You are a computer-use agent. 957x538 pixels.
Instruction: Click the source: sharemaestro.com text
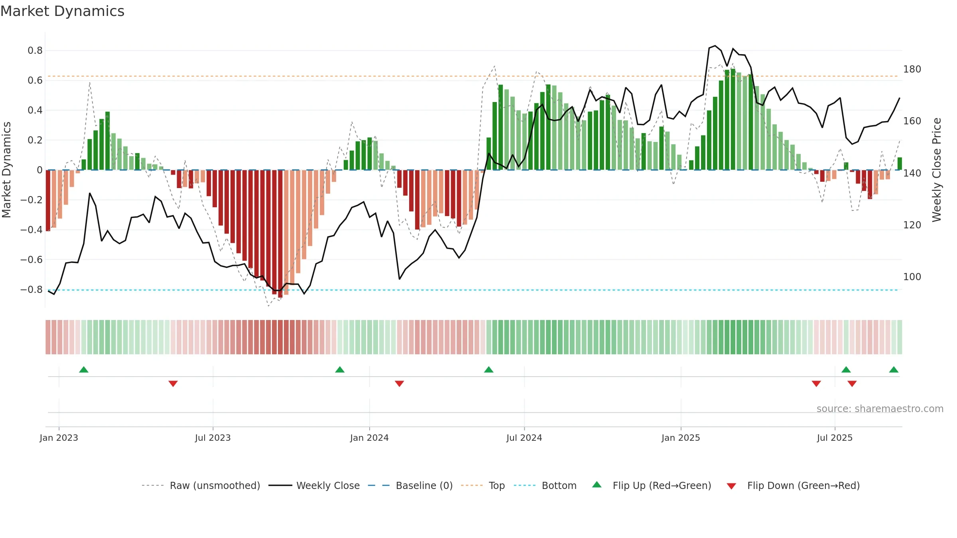click(880, 409)
